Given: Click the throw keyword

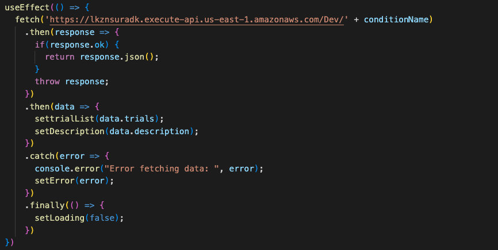Looking at the screenshot, I should point(47,81).
